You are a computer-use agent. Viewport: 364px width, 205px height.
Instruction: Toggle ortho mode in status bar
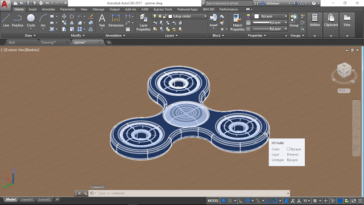tap(241, 200)
